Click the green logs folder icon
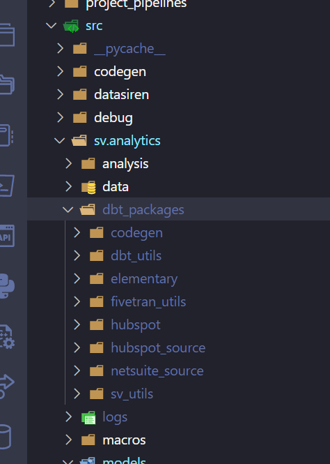330x464 pixels. pyautogui.click(x=88, y=417)
